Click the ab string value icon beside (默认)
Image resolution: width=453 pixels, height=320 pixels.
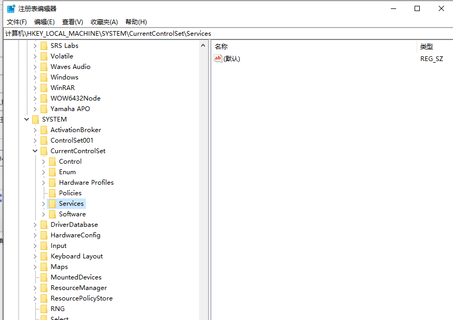[x=218, y=58]
